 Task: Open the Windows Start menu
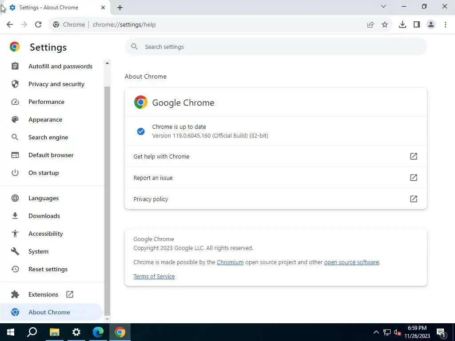pos(11,332)
